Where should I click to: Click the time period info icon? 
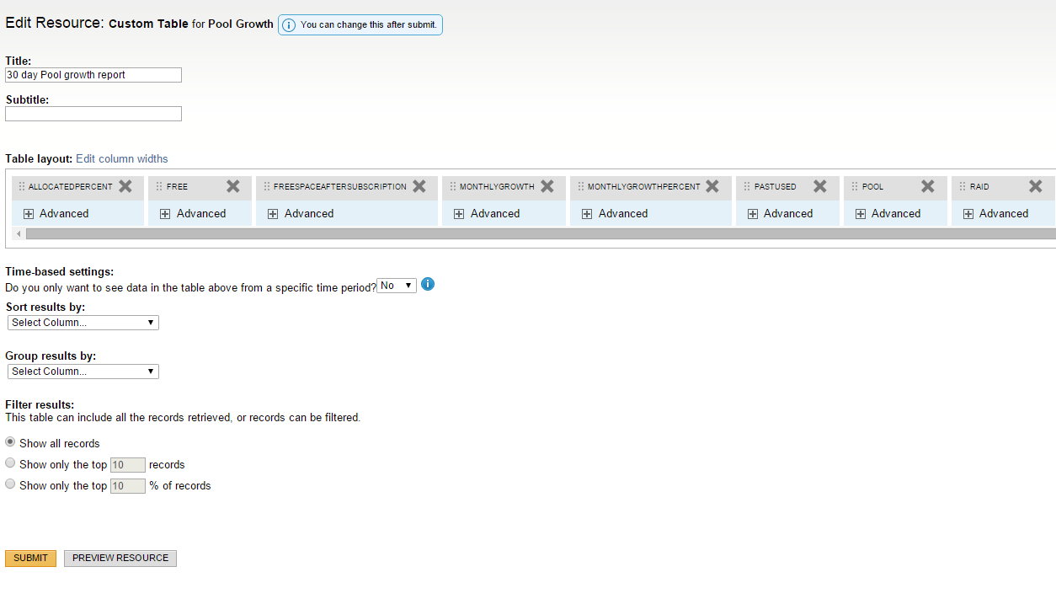pos(428,284)
